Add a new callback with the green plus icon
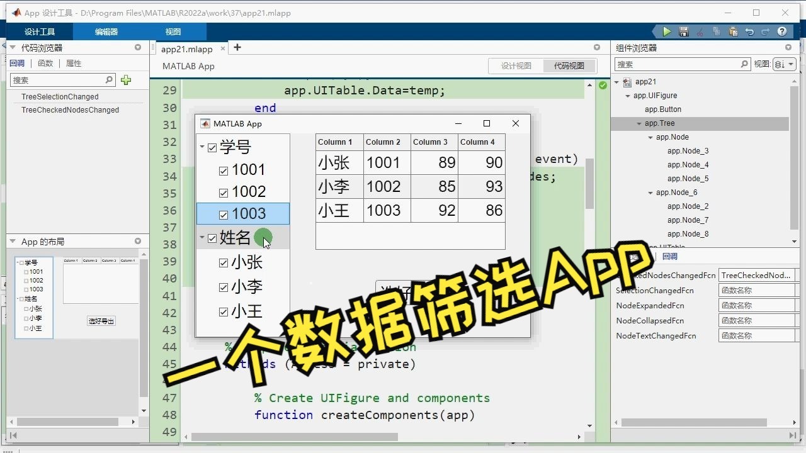The image size is (806, 453). click(x=125, y=80)
